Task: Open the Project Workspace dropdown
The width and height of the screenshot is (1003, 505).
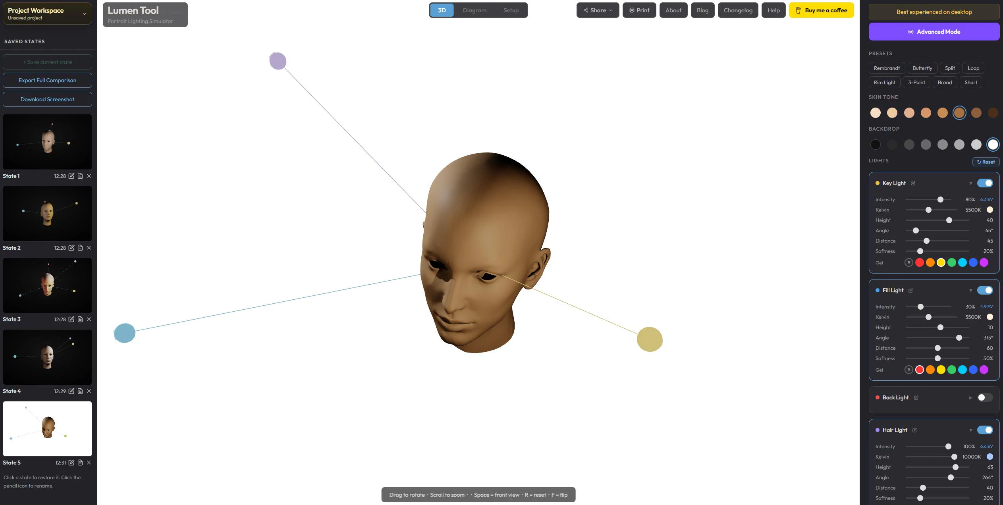Action: point(84,13)
